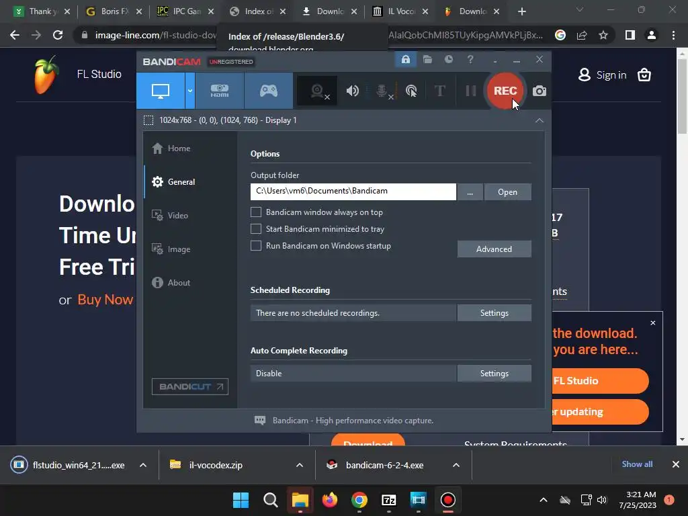The height and width of the screenshot is (516, 688).
Task: Expand il-vocodex.zip download options chevron
Action: tap(300, 465)
